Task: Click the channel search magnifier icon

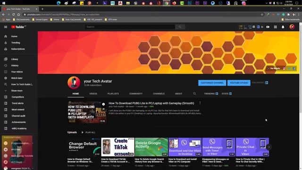Action: [x=194, y=93]
